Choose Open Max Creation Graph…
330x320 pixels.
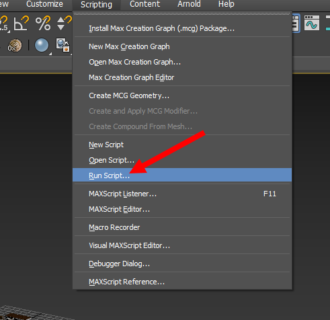pyautogui.click(x=182, y=62)
